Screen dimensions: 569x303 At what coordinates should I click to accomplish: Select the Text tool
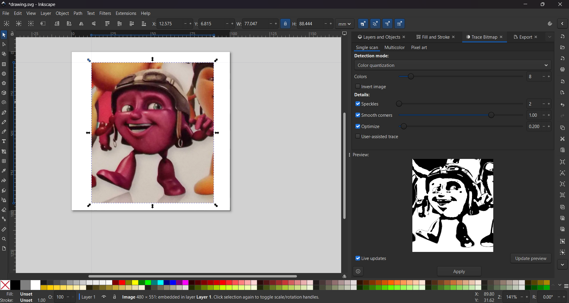4,141
